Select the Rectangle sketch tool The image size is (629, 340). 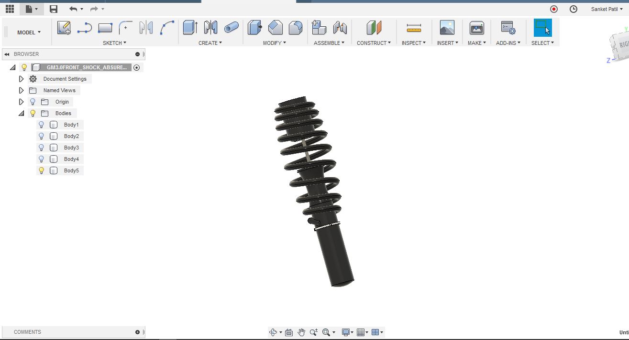(x=105, y=28)
